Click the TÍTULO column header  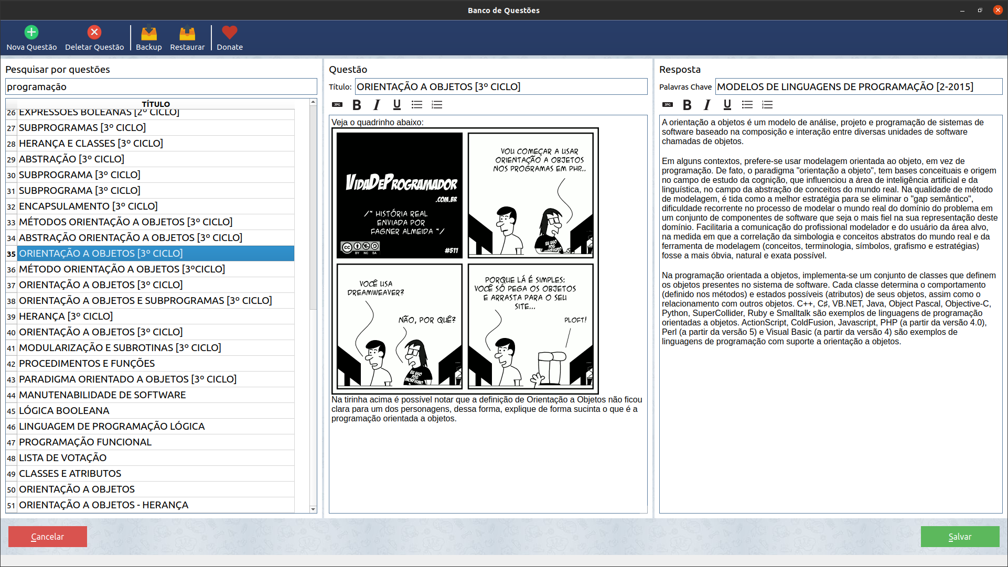(156, 104)
